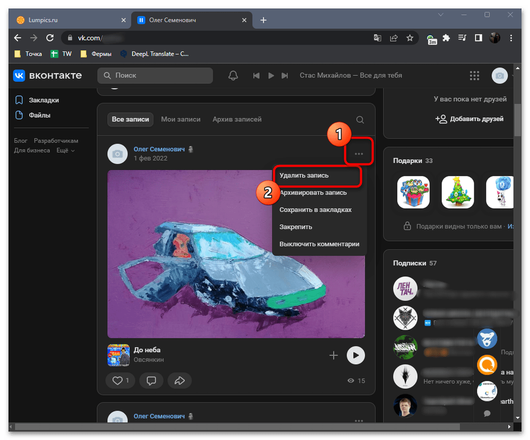The width and height of the screenshot is (530, 440).
Task: Open the Фермы bookmark folder
Action: pos(96,54)
